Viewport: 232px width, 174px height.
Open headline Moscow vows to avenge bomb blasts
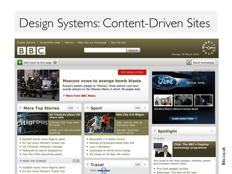tap(102, 81)
